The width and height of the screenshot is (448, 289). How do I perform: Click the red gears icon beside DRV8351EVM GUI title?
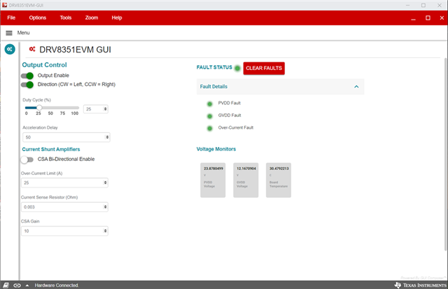(x=32, y=49)
